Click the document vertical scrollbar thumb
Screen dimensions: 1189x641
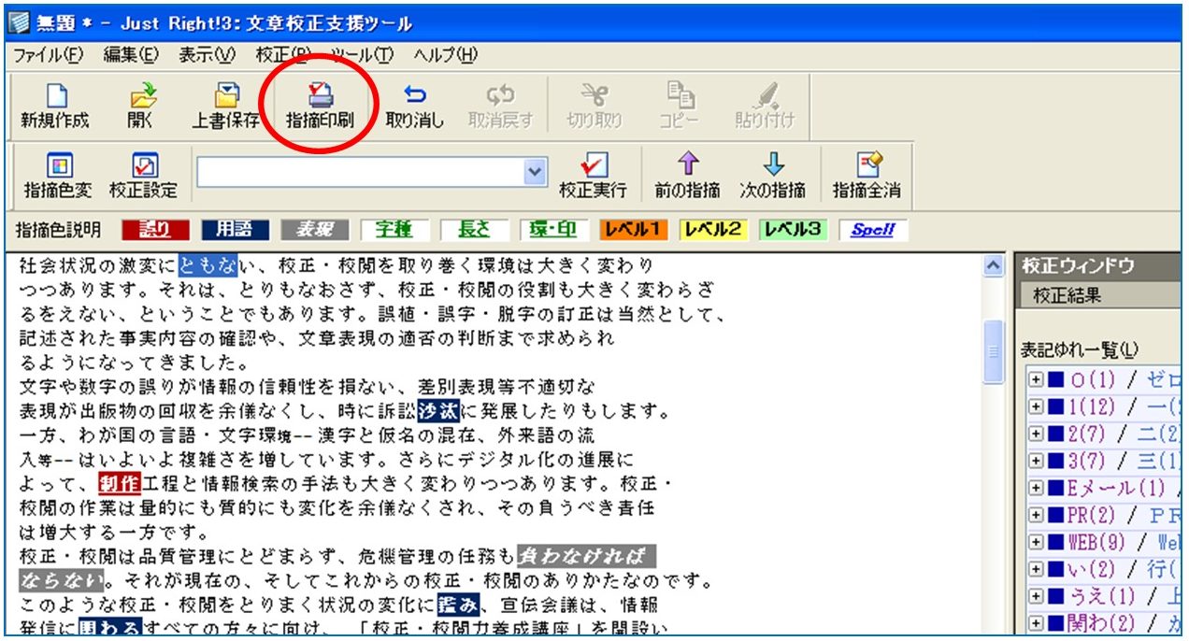pyautogui.click(x=993, y=352)
